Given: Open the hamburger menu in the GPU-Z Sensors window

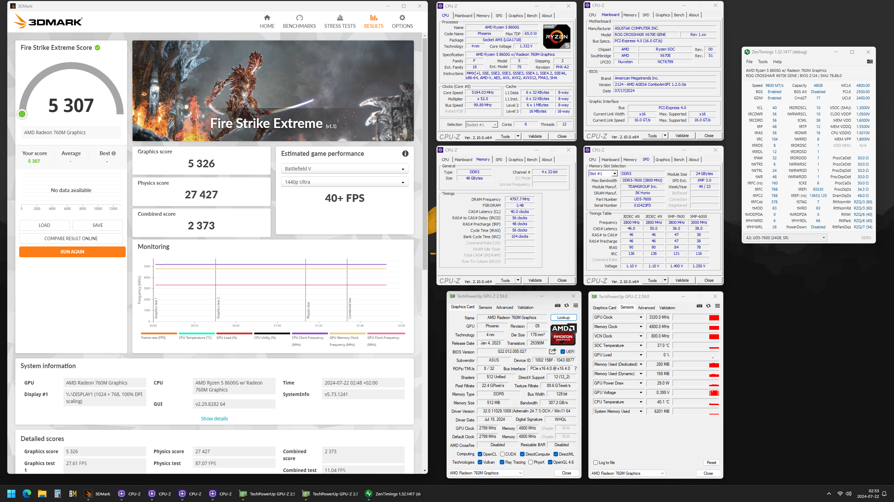Looking at the screenshot, I should (x=717, y=306).
